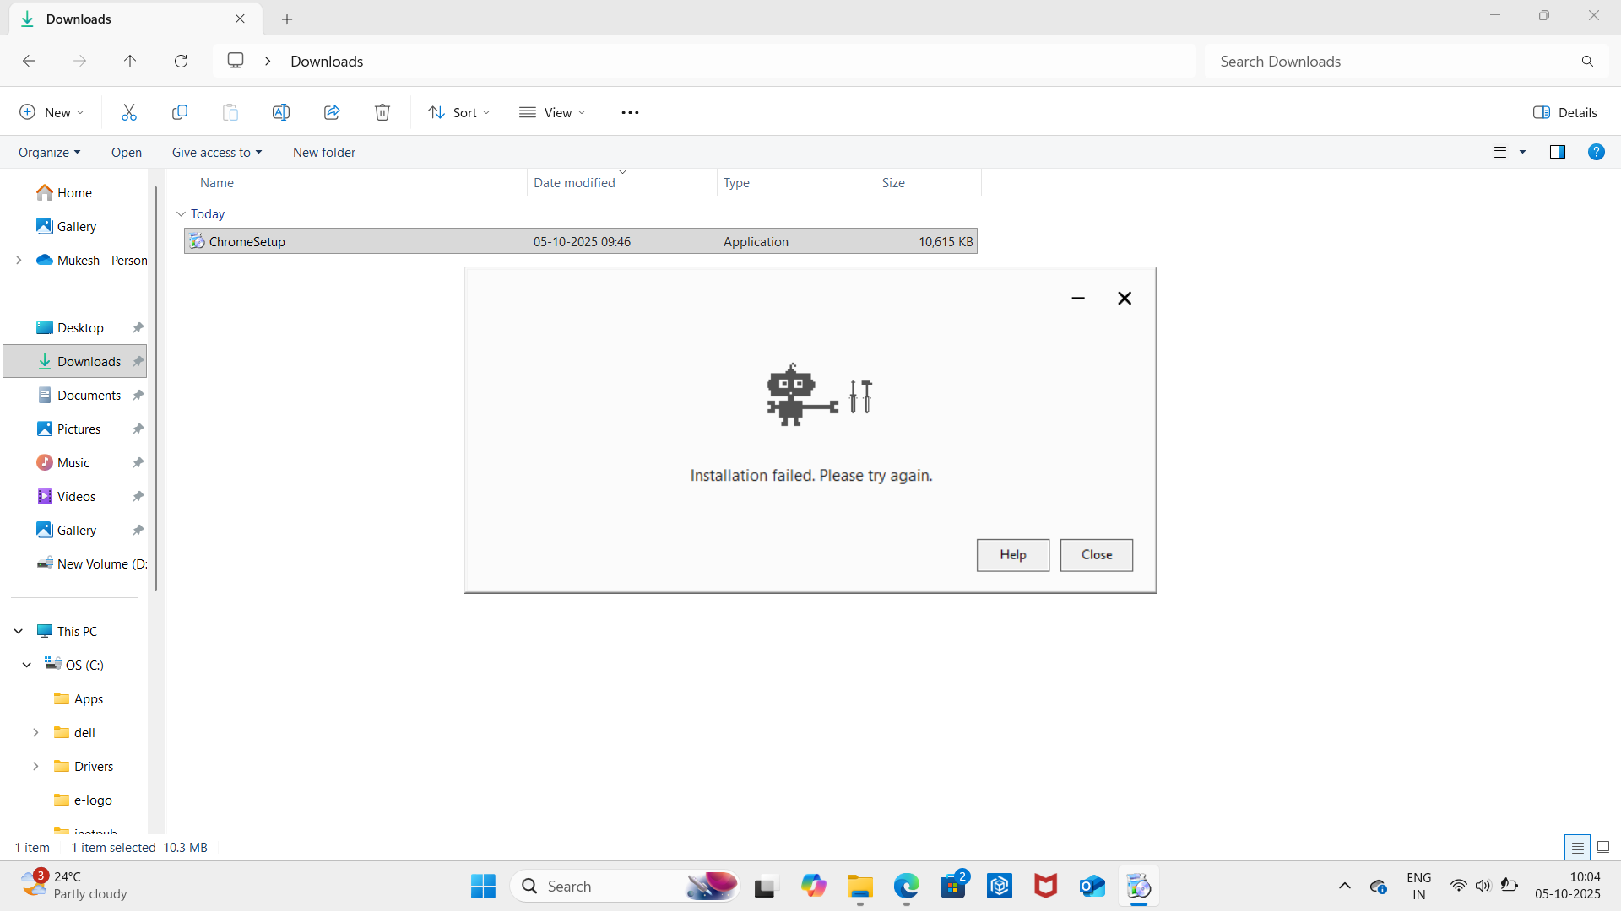
Task: Open the Organize menu
Action: point(49,152)
